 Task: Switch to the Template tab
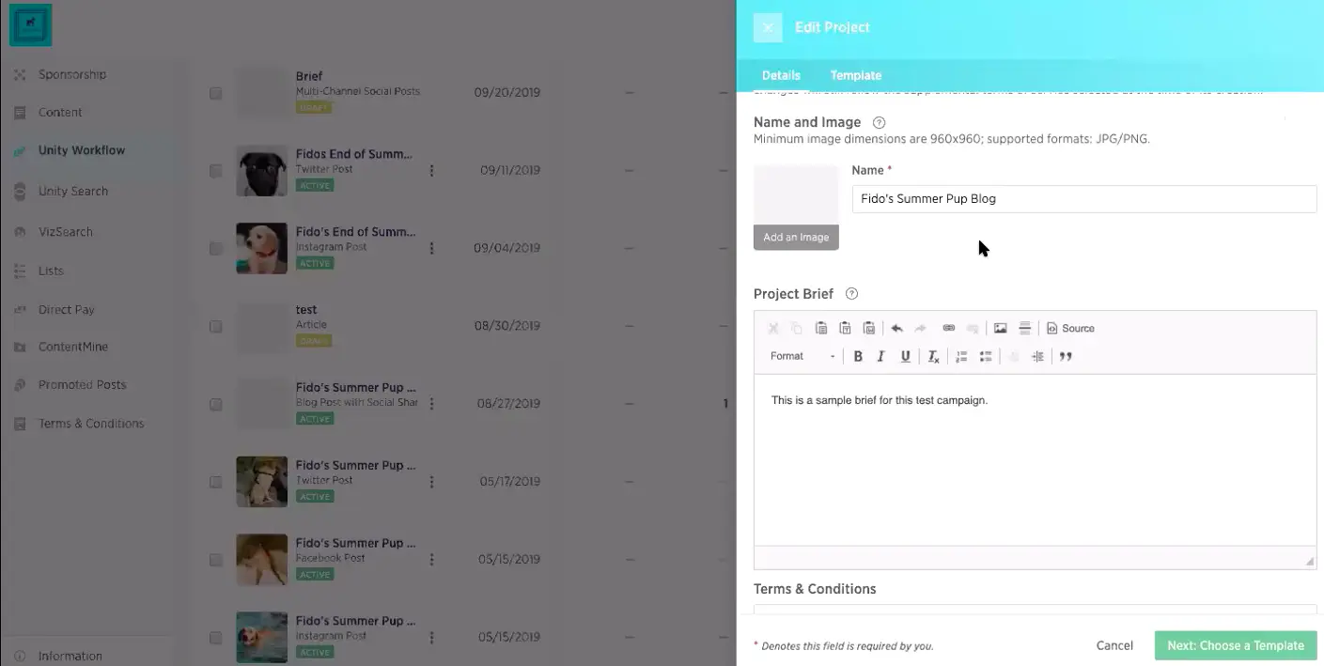855,75
